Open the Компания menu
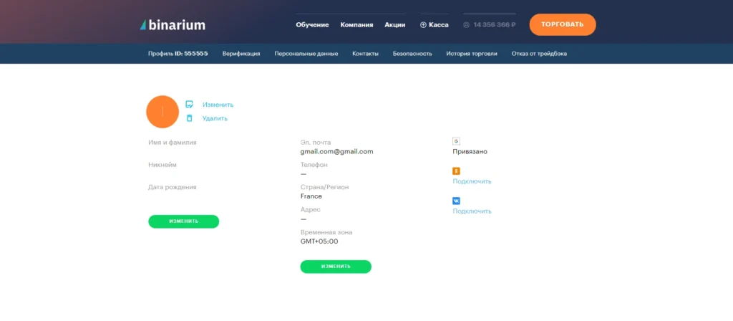Screen dimensions: 733x321 click(356, 25)
